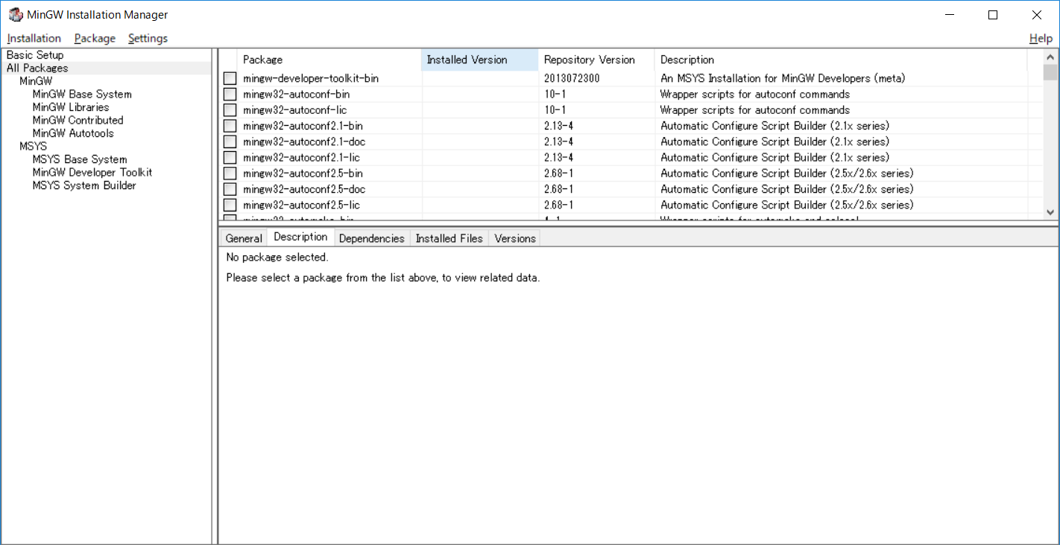Open the Help menu
This screenshot has width=1060, height=545.
[1041, 38]
